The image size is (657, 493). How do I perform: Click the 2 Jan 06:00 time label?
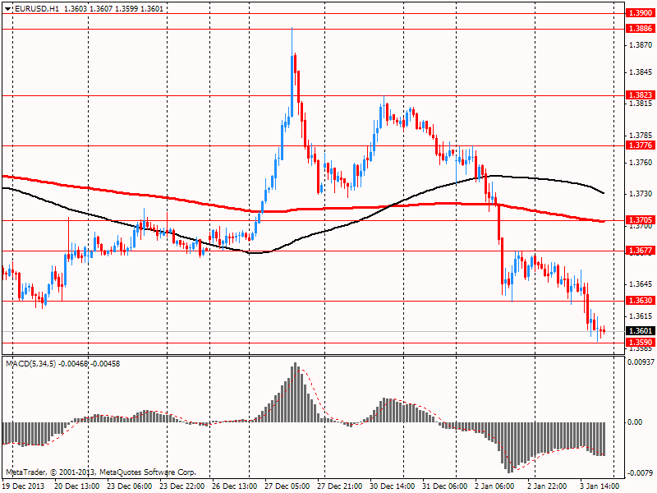495,486
